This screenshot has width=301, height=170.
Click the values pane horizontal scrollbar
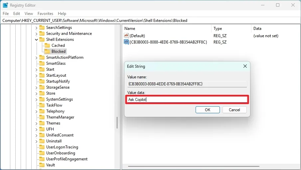(194, 166)
